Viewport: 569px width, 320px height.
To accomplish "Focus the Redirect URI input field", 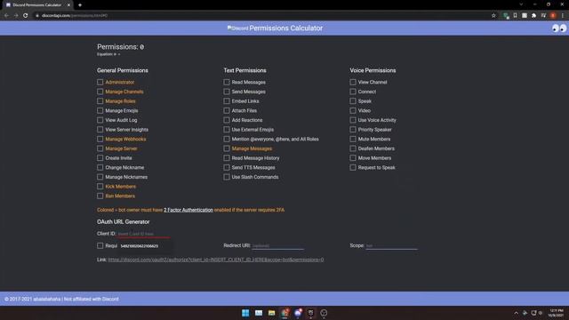I will click(277, 246).
